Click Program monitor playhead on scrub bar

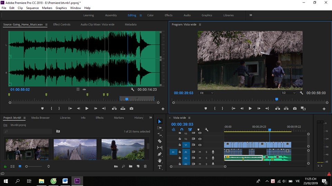pos(277,99)
